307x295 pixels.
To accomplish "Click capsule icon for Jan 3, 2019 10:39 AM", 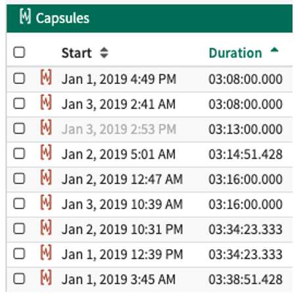I will pos(46,203).
